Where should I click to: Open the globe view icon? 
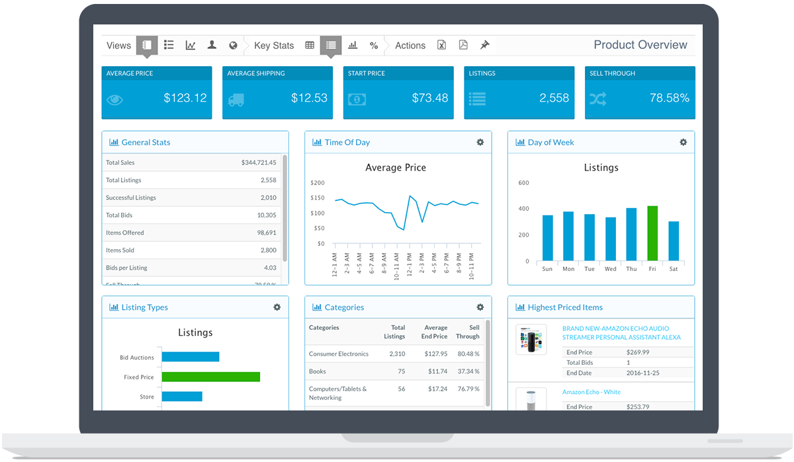233,45
